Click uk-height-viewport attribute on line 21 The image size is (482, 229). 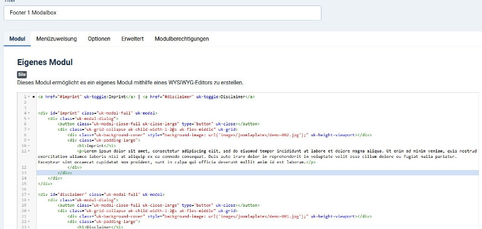[332, 216]
